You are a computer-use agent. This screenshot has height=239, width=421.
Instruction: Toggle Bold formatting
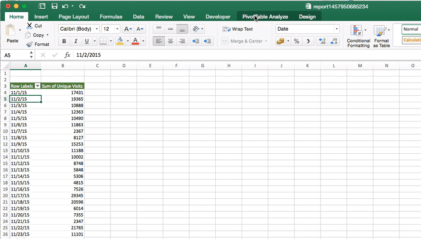[x=64, y=41]
